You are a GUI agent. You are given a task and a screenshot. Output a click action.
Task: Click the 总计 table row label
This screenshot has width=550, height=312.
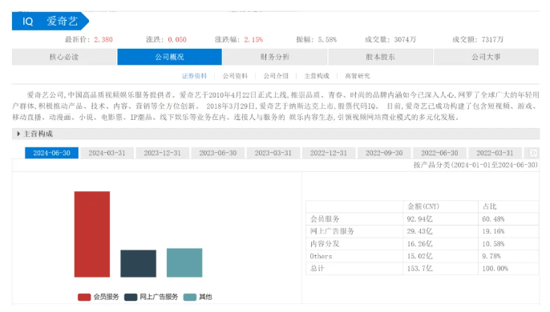[317, 269]
